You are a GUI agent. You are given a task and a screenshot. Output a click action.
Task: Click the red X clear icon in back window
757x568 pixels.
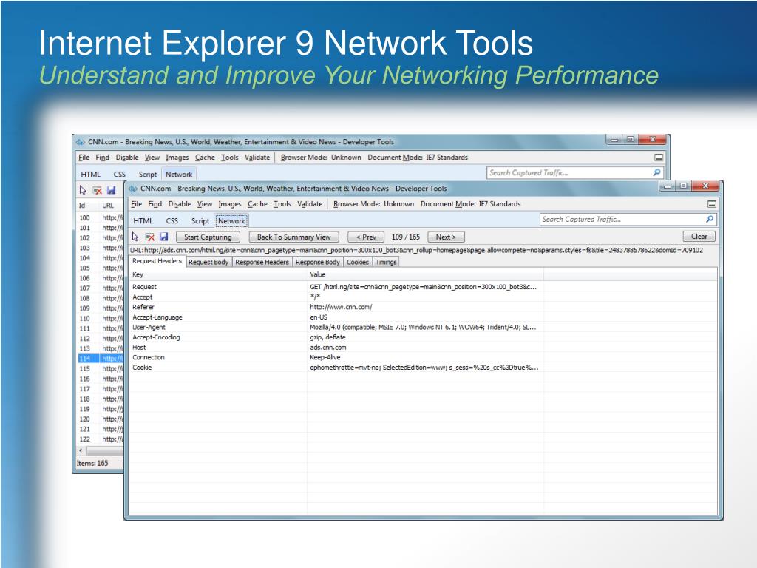[x=97, y=190]
